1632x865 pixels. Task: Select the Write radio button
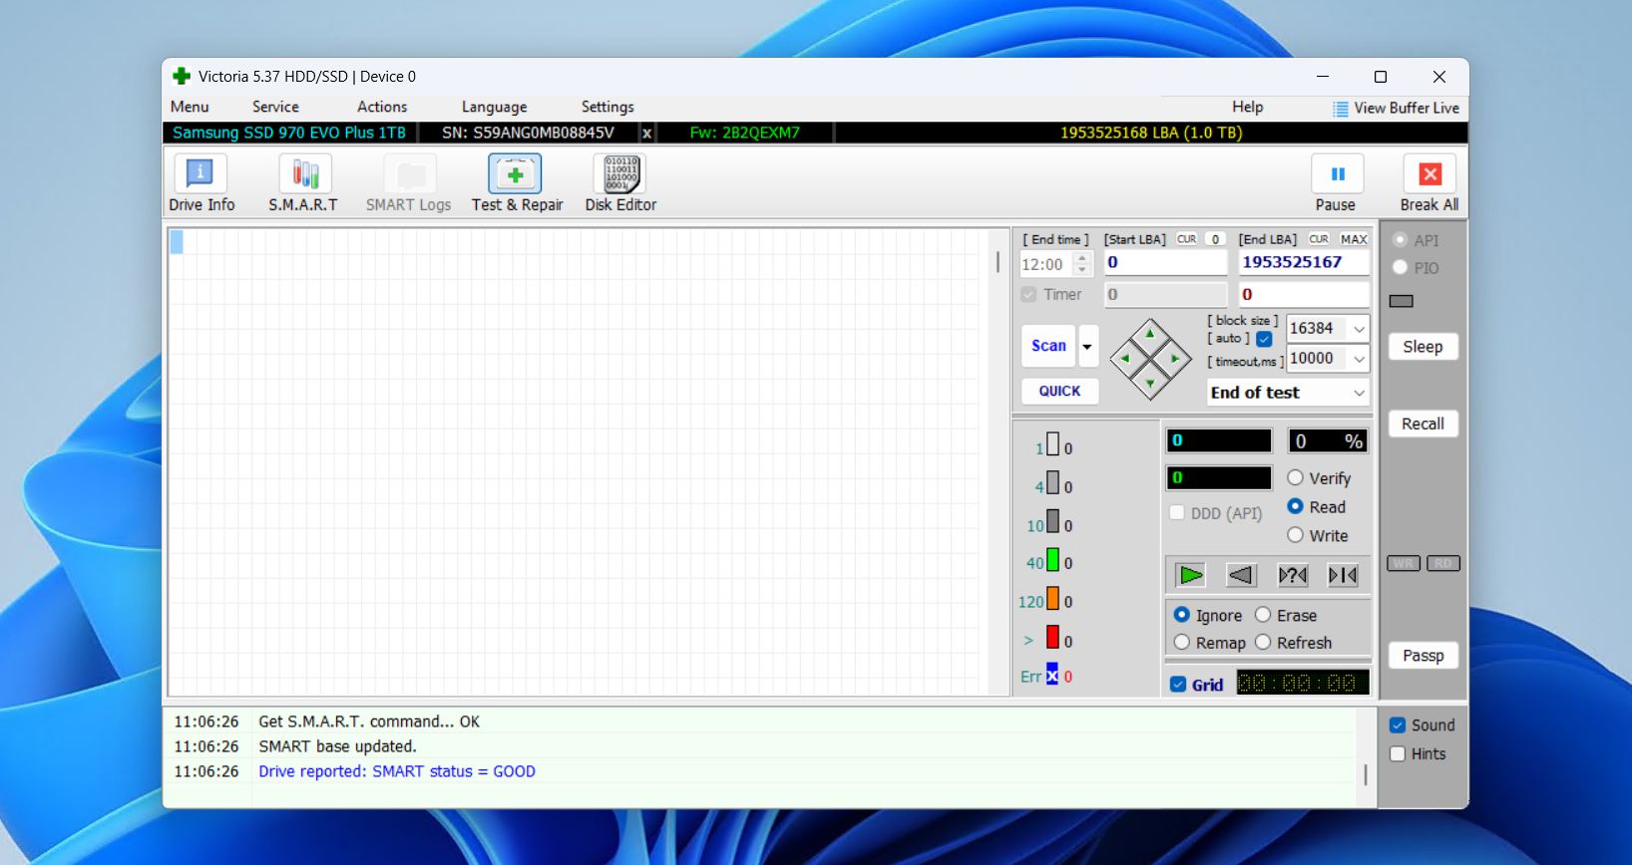(1295, 535)
